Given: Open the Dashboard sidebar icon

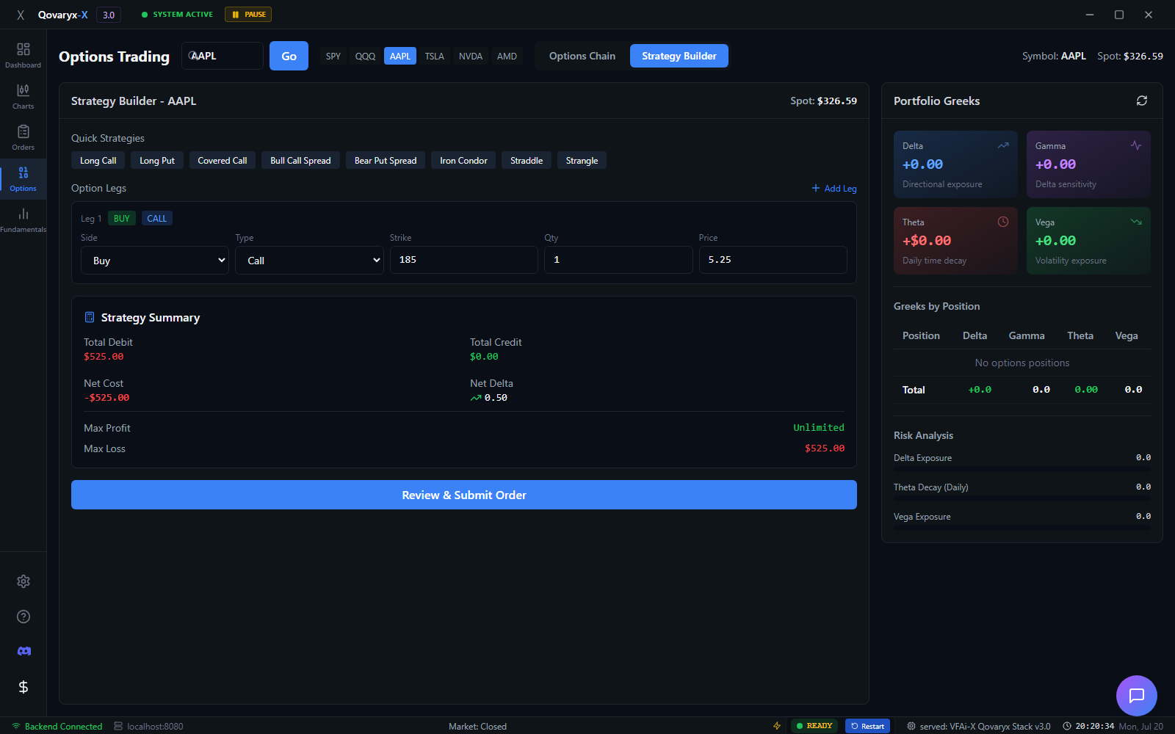Looking at the screenshot, I should point(23,55).
